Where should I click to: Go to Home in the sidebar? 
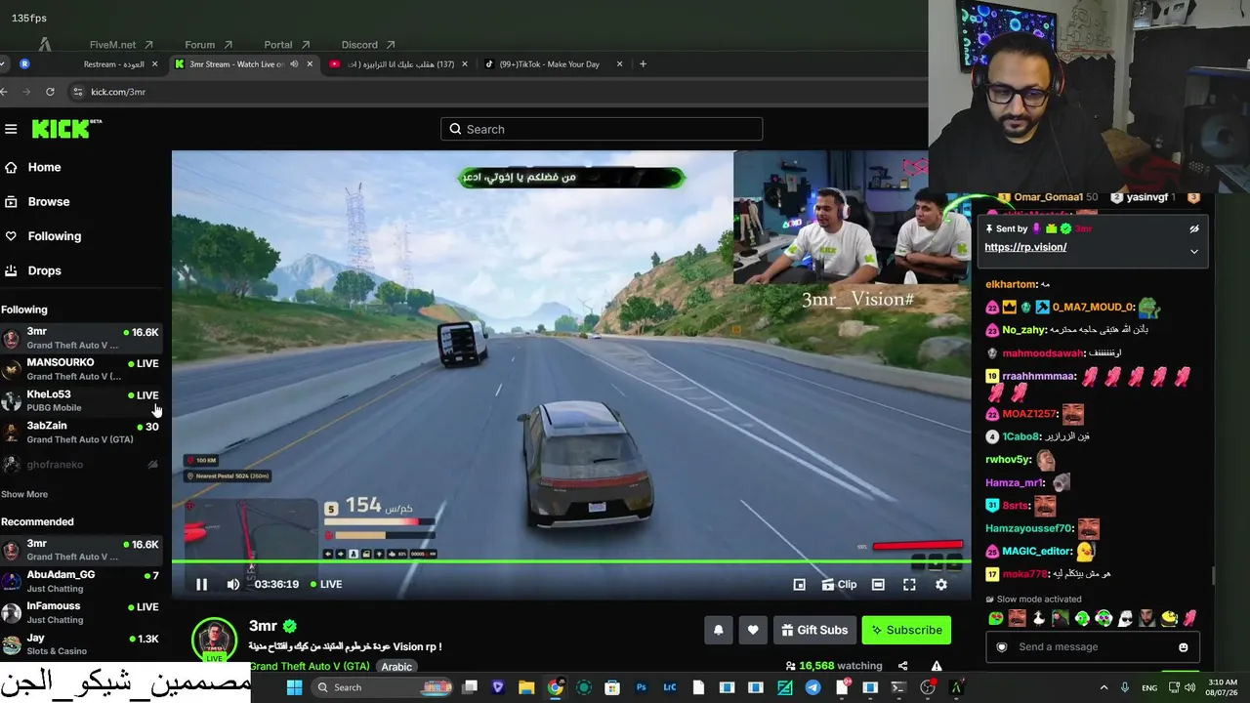[x=44, y=167]
